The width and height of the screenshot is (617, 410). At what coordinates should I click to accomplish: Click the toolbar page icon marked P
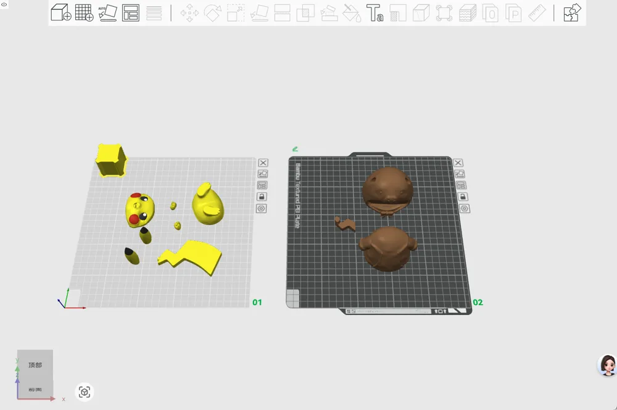pyautogui.click(x=513, y=13)
